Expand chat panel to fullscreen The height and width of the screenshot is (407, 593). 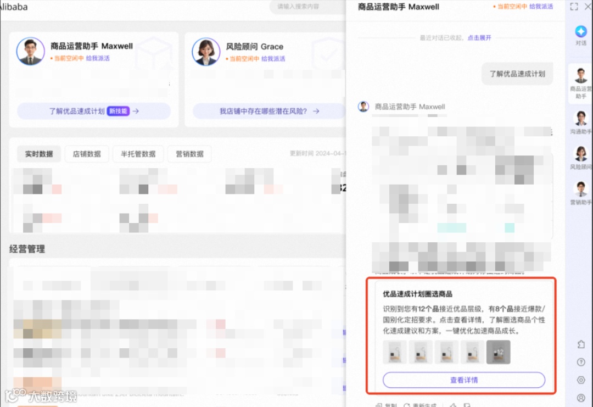pyautogui.click(x=574, y=7)
